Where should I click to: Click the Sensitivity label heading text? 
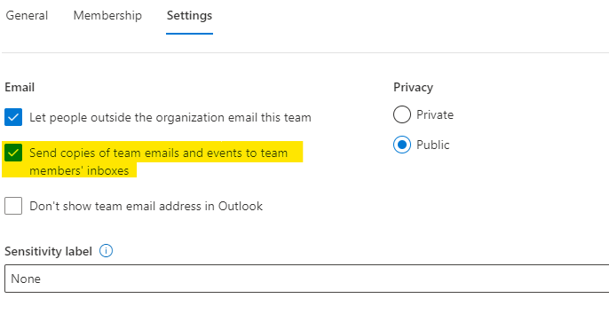coord(48,251)
